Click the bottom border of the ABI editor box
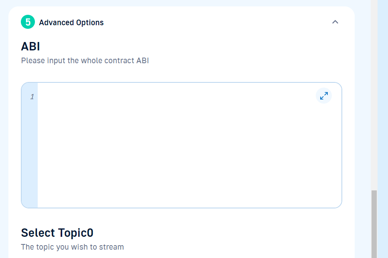Screen dimensions: 388x258 point(181,208)
